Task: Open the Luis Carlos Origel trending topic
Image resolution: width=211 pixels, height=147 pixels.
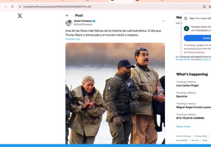Action: tap(188, 86)
